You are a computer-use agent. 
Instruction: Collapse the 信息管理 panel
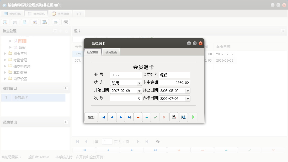(x=55, y=31)
